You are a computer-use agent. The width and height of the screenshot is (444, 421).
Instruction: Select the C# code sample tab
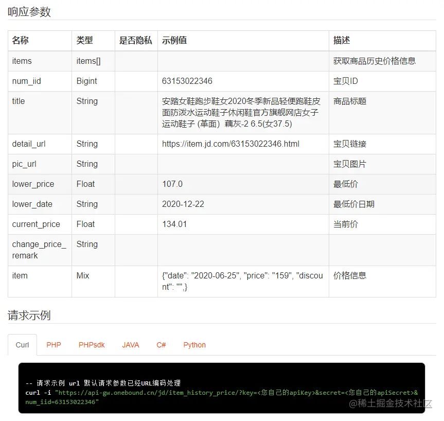[x=161, y=345]
